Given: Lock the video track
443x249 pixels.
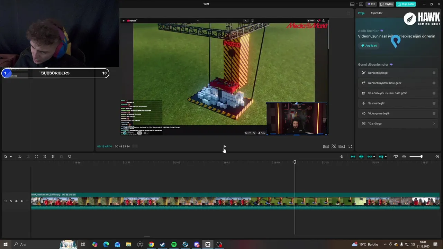Looking at the screenshot, I should [x=11, y=201].
